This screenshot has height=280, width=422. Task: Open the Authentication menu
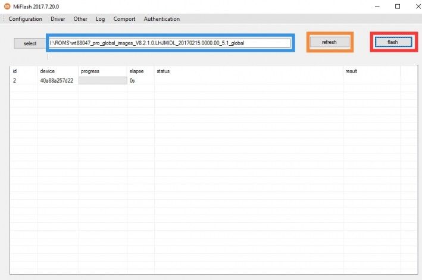click(161, 19)
